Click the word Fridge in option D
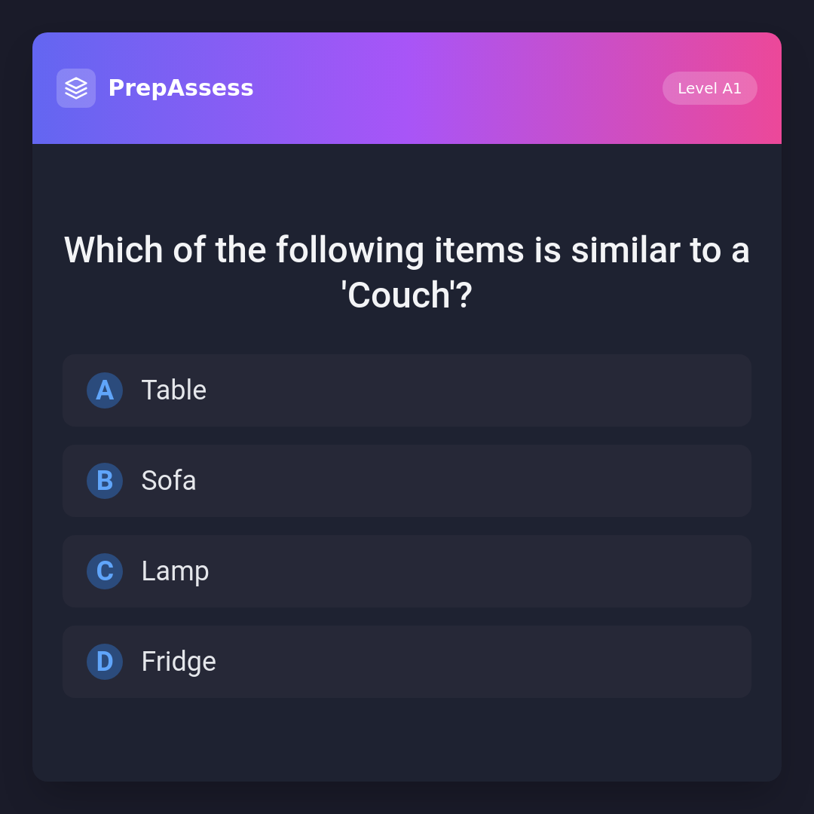Screen dimensions: 814x814 click(179, 662)
